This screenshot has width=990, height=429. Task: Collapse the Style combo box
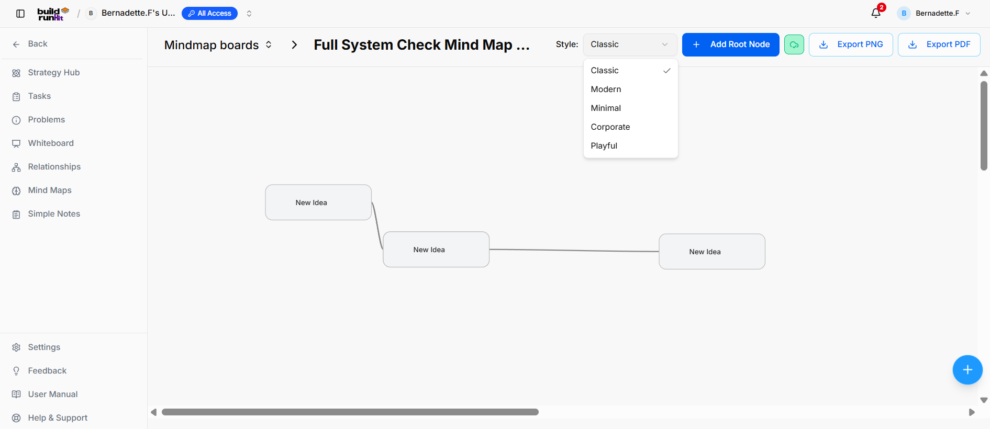630,44
